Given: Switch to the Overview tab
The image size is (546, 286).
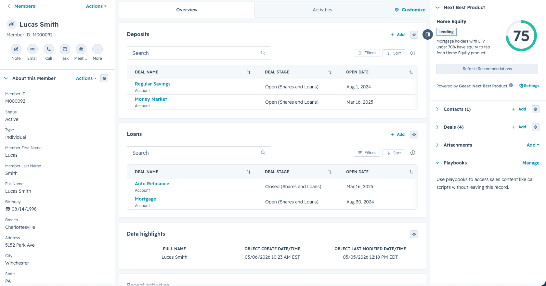Looking at the screenshot, I should (187, 10).
